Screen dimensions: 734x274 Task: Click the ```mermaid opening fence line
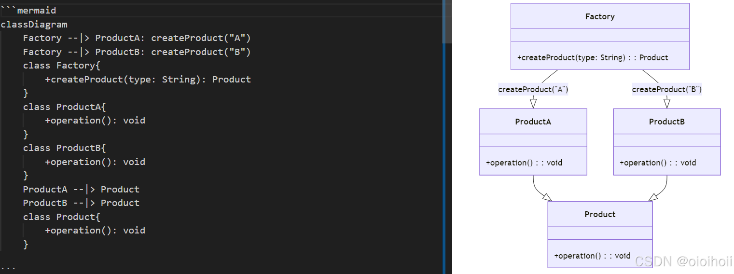point(28,10)
